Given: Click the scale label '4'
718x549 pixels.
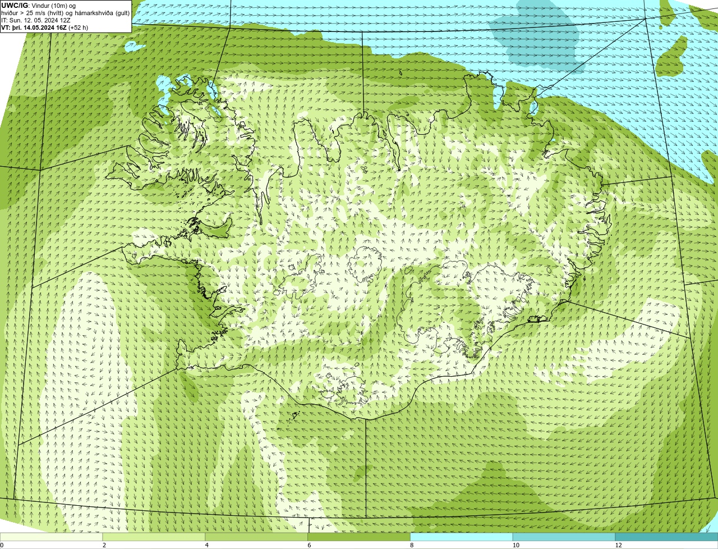Looking at the screenshot, I should click(207, 545).
